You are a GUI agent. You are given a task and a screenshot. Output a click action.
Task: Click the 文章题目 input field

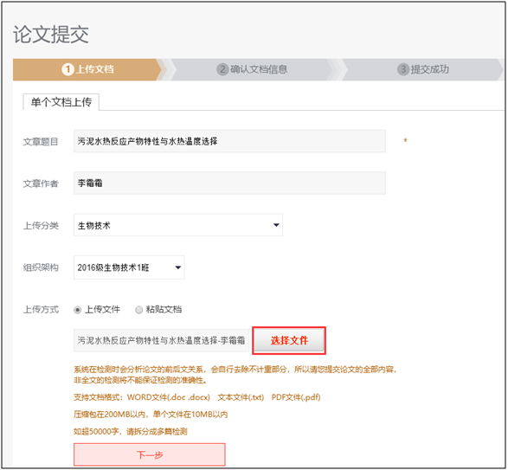229,141
